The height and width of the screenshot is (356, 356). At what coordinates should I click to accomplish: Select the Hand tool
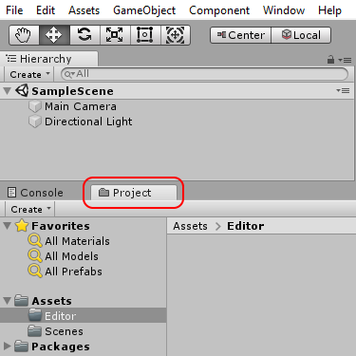point(24,35)
